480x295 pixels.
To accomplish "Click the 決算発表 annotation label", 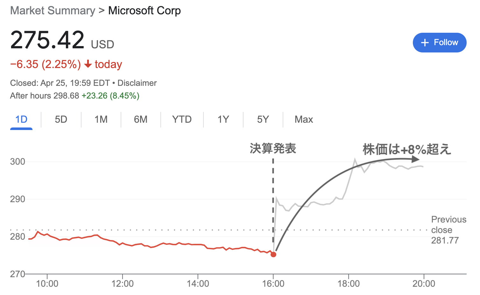I will coord(273,148).
